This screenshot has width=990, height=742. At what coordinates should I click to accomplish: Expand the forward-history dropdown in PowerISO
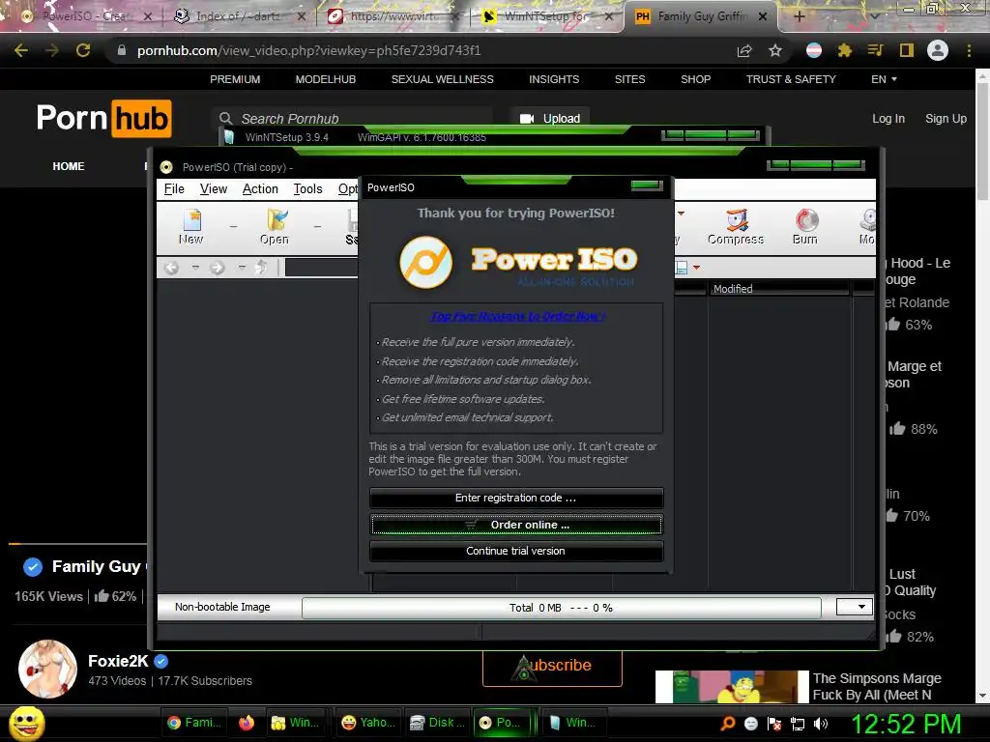242,268
